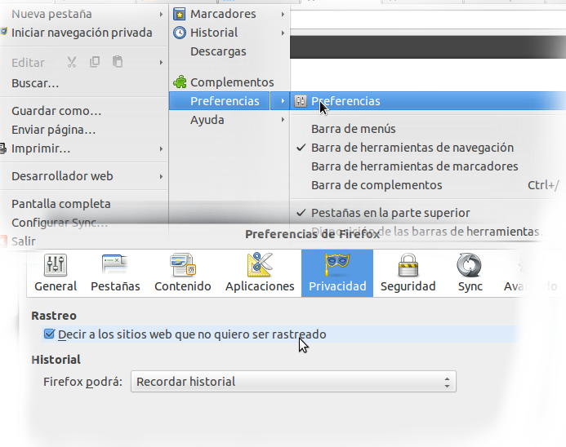Choose Enviar página… menu item

click(53, 130)
